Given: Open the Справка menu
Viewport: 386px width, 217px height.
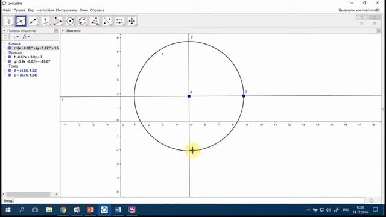Looking at the screenshot, I should tap(97, 10).
